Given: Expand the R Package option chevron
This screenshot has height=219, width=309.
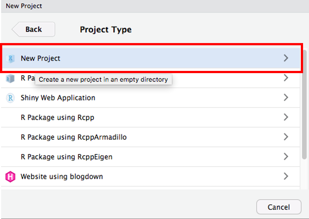Looking at the screenshot, I should [x=286, y=78].
